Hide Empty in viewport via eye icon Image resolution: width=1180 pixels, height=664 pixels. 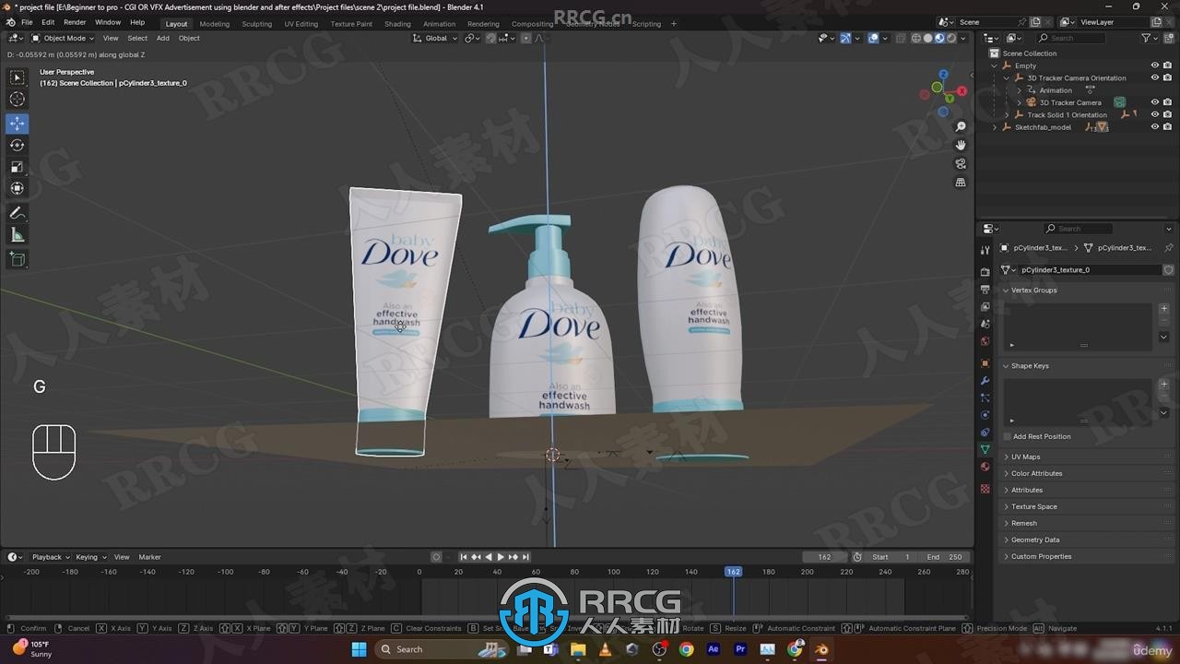tap(1154, 65)
